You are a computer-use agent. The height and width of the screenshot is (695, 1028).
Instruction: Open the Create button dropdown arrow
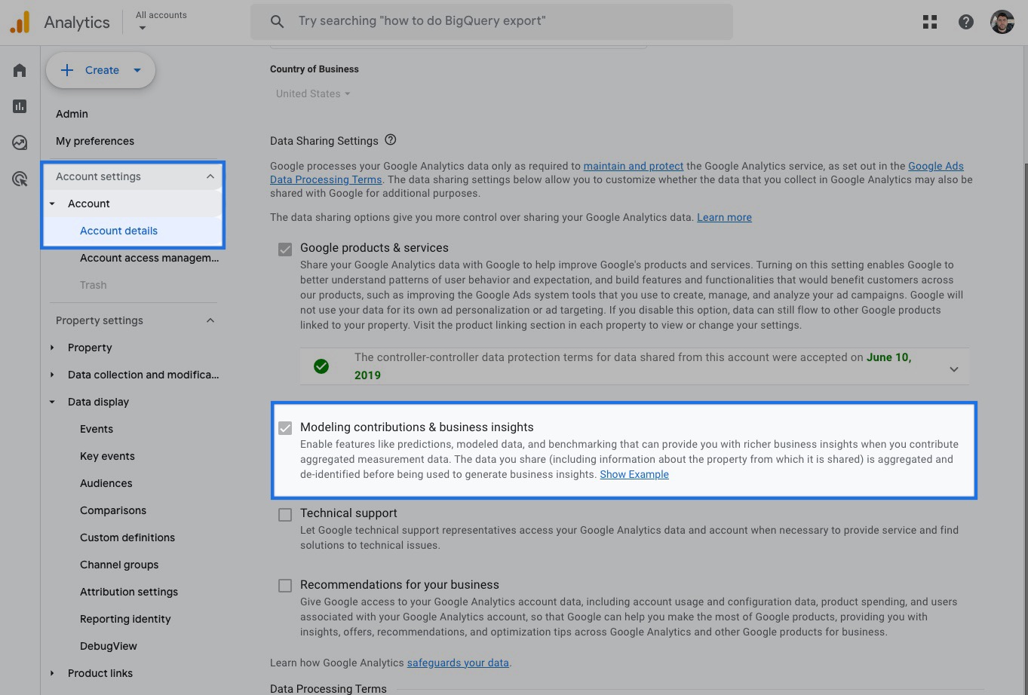[x=137, y=70]
